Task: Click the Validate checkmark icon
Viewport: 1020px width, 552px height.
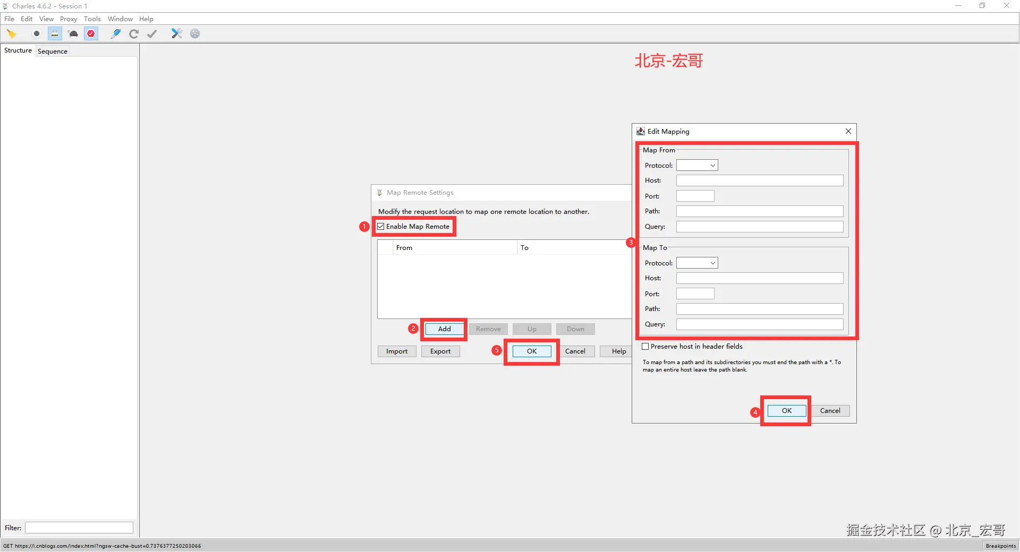Action: [152, 34]
